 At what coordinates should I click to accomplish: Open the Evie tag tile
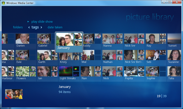click(x=26, y=57)
